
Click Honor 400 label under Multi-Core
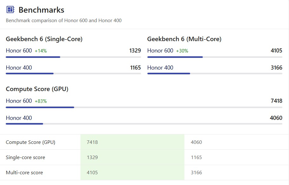click(160, 68)
